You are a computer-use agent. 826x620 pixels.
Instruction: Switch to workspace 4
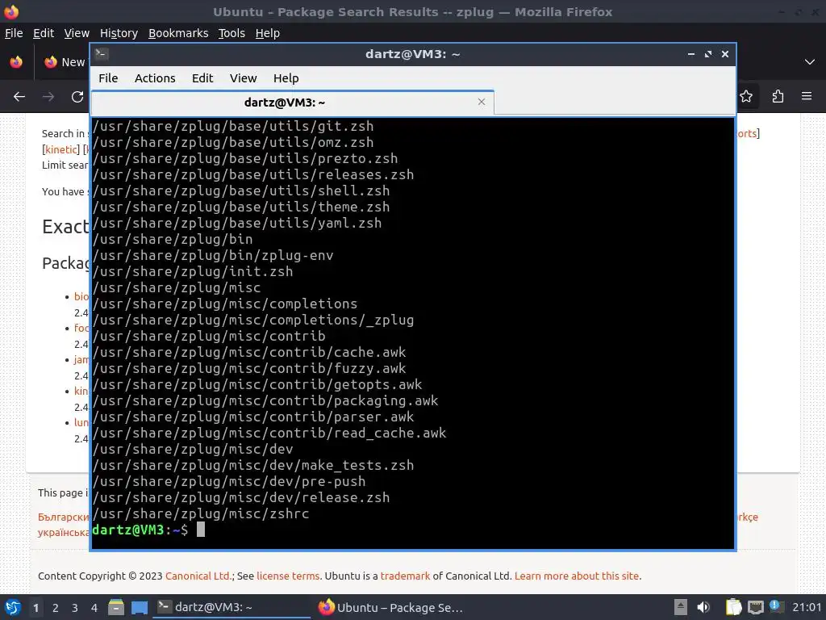(x=94, y=608)
